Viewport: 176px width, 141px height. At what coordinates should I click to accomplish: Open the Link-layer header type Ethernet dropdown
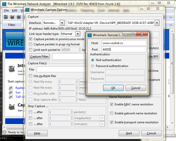78,34
